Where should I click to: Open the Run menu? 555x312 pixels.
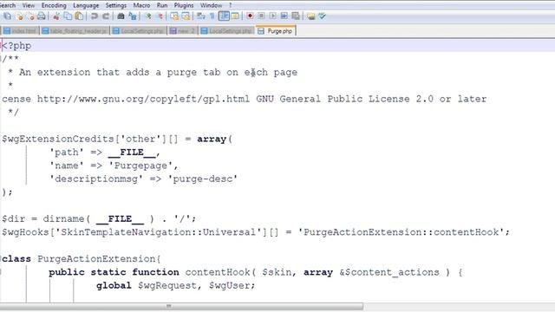(162, 6)
